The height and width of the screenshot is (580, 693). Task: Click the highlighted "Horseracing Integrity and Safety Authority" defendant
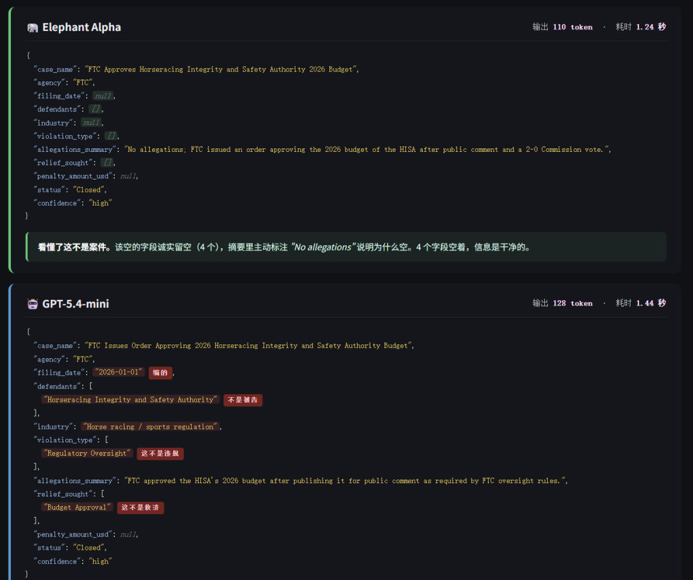pos(131,400)
